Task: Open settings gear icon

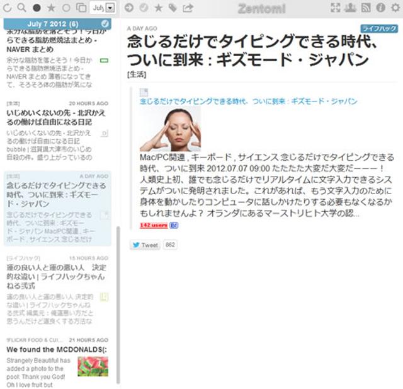Action: (x=395, y=8)
